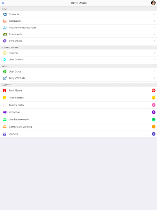This screenshot has width=157, height=210.
Task: Click the red Task Alarms count badge
Action: [154, 90]
